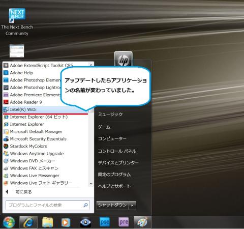
Task: Click Internet Explorer (64 ビット) icon
Action: point(6,117)
